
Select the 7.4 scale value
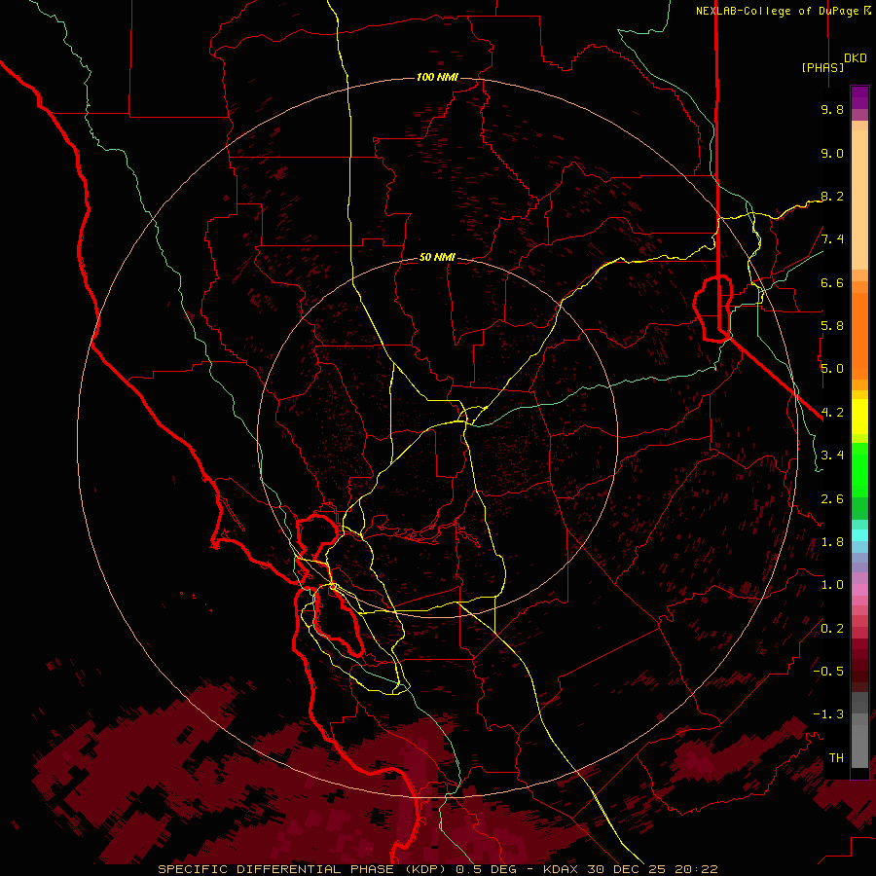click(x=832, y=239)
